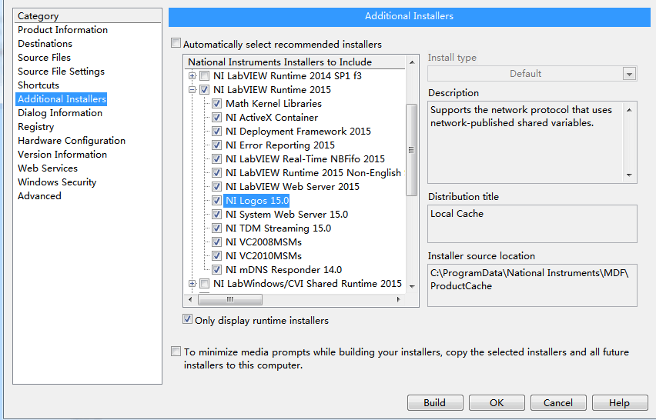The width and height of the screenshot is (656, 420).
Task: Uncheck NI LabVIEW Web Server 2015 checkbox
Action: tap(216, 186)
